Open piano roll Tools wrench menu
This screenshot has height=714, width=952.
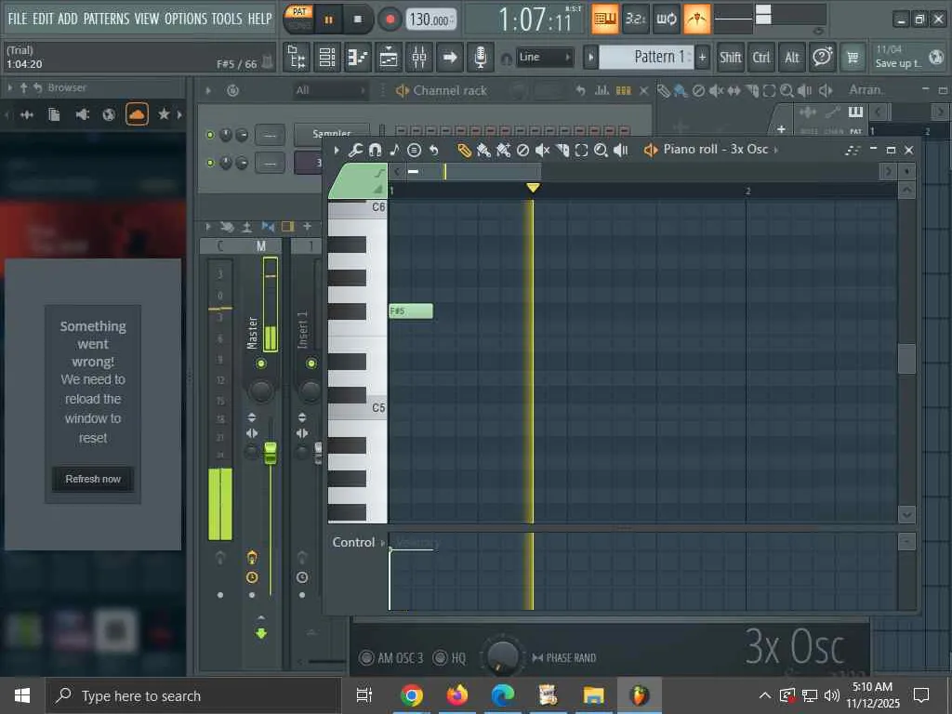355,150
